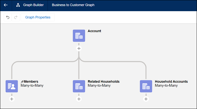Click the pin icon beside Members
Viewport: 197px width, 109px height.
point(22,82)
